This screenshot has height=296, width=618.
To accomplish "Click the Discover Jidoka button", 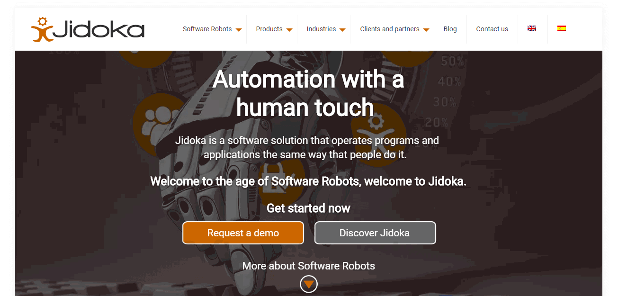I will pyautogui.click(x=375, y=233).
